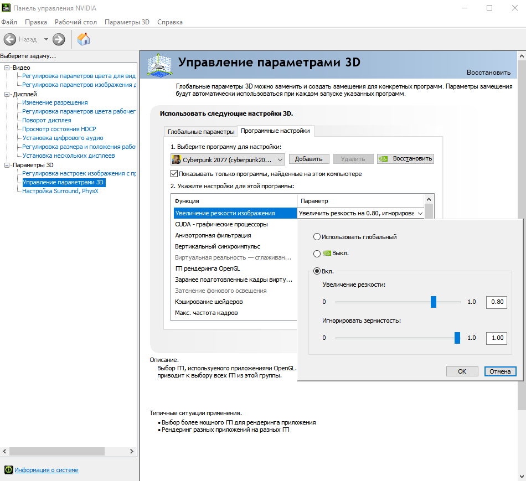Click the Удалить button
The height and width of the screenshot is (481, 526).
pos(353,159)
